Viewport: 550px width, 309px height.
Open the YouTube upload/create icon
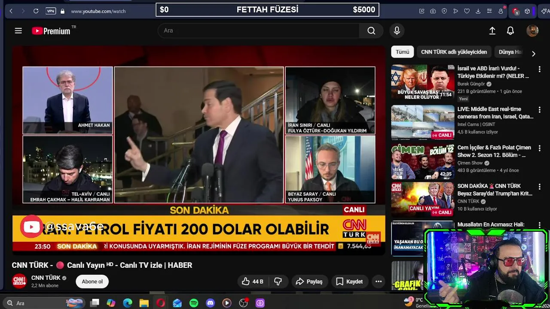pos(492,30)
